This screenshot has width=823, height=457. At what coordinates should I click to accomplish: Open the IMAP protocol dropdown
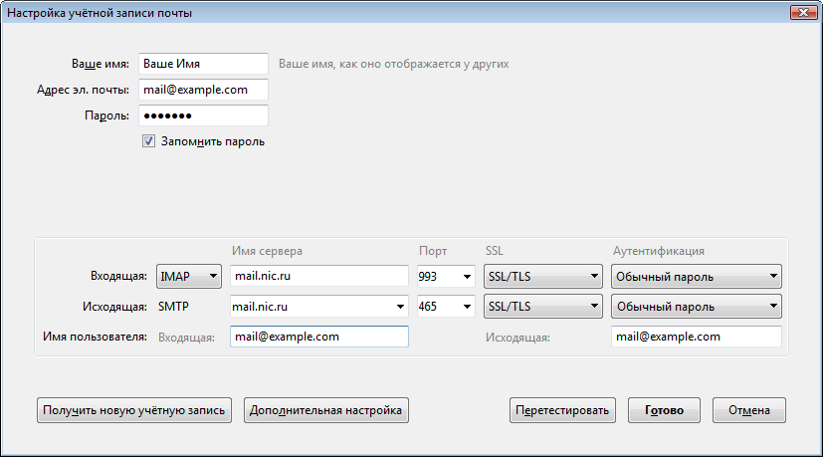click(x=189, y=277)
